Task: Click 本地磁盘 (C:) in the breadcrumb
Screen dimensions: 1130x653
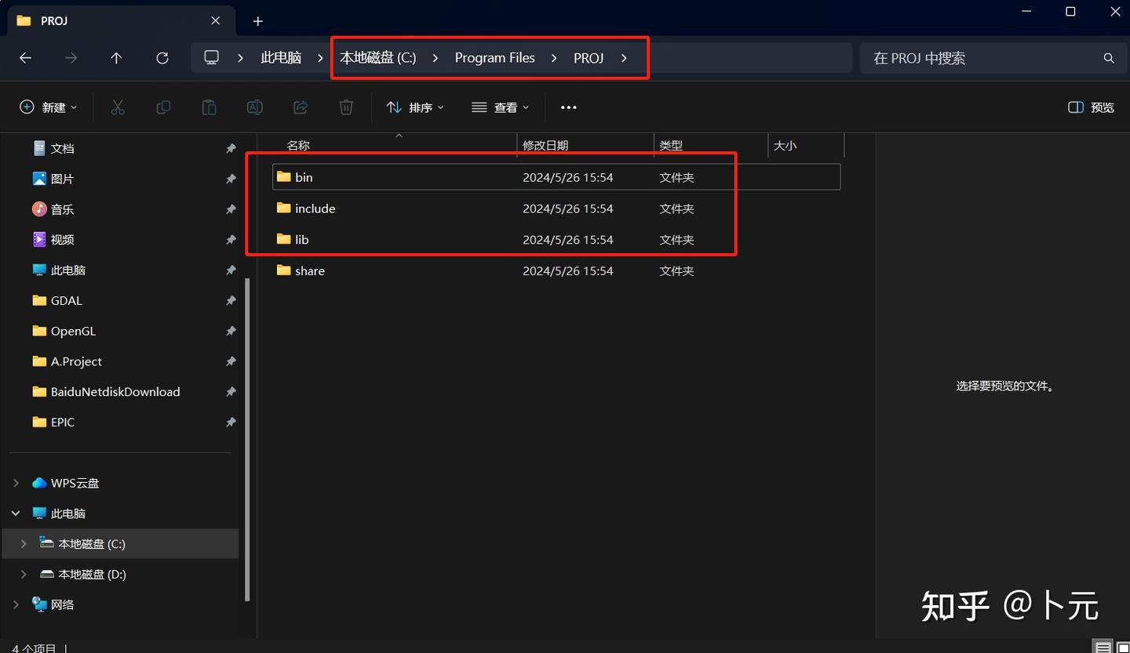Action: pyautogui.click(x=377, y=58)
